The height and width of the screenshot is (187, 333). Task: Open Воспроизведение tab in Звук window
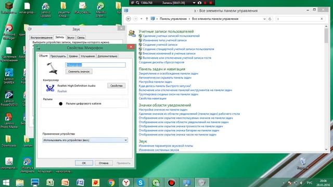(41, 37)
